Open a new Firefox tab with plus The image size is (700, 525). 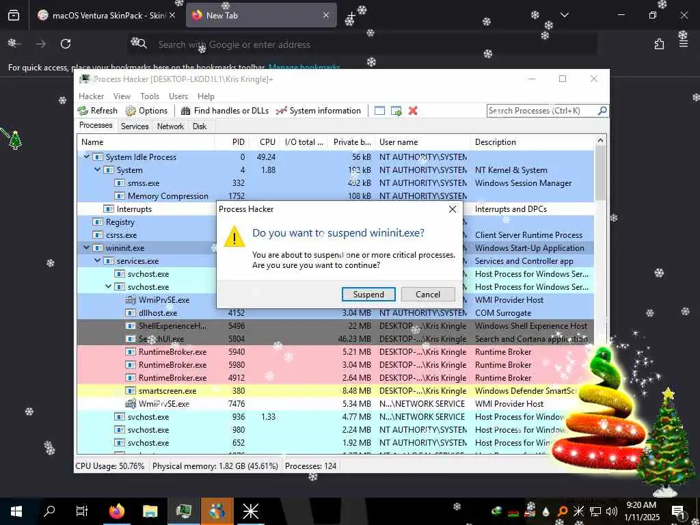pos(351,16)
